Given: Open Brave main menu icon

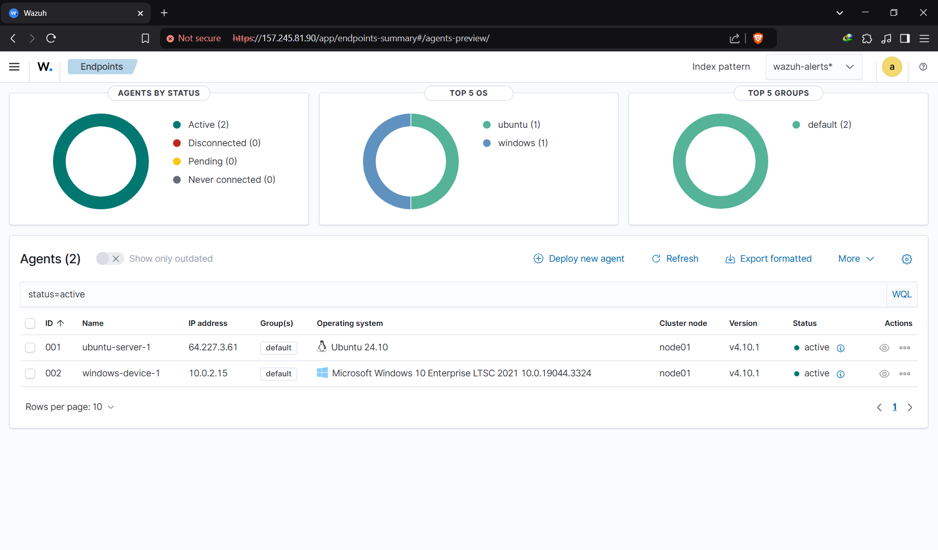Looking at the screenshot, I should point(924,38).
